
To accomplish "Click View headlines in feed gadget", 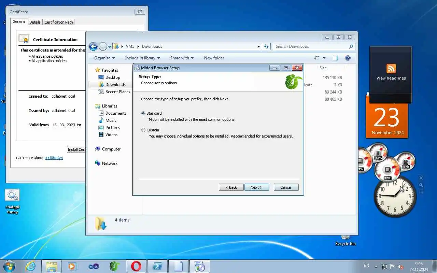I will tap(391, 78).
